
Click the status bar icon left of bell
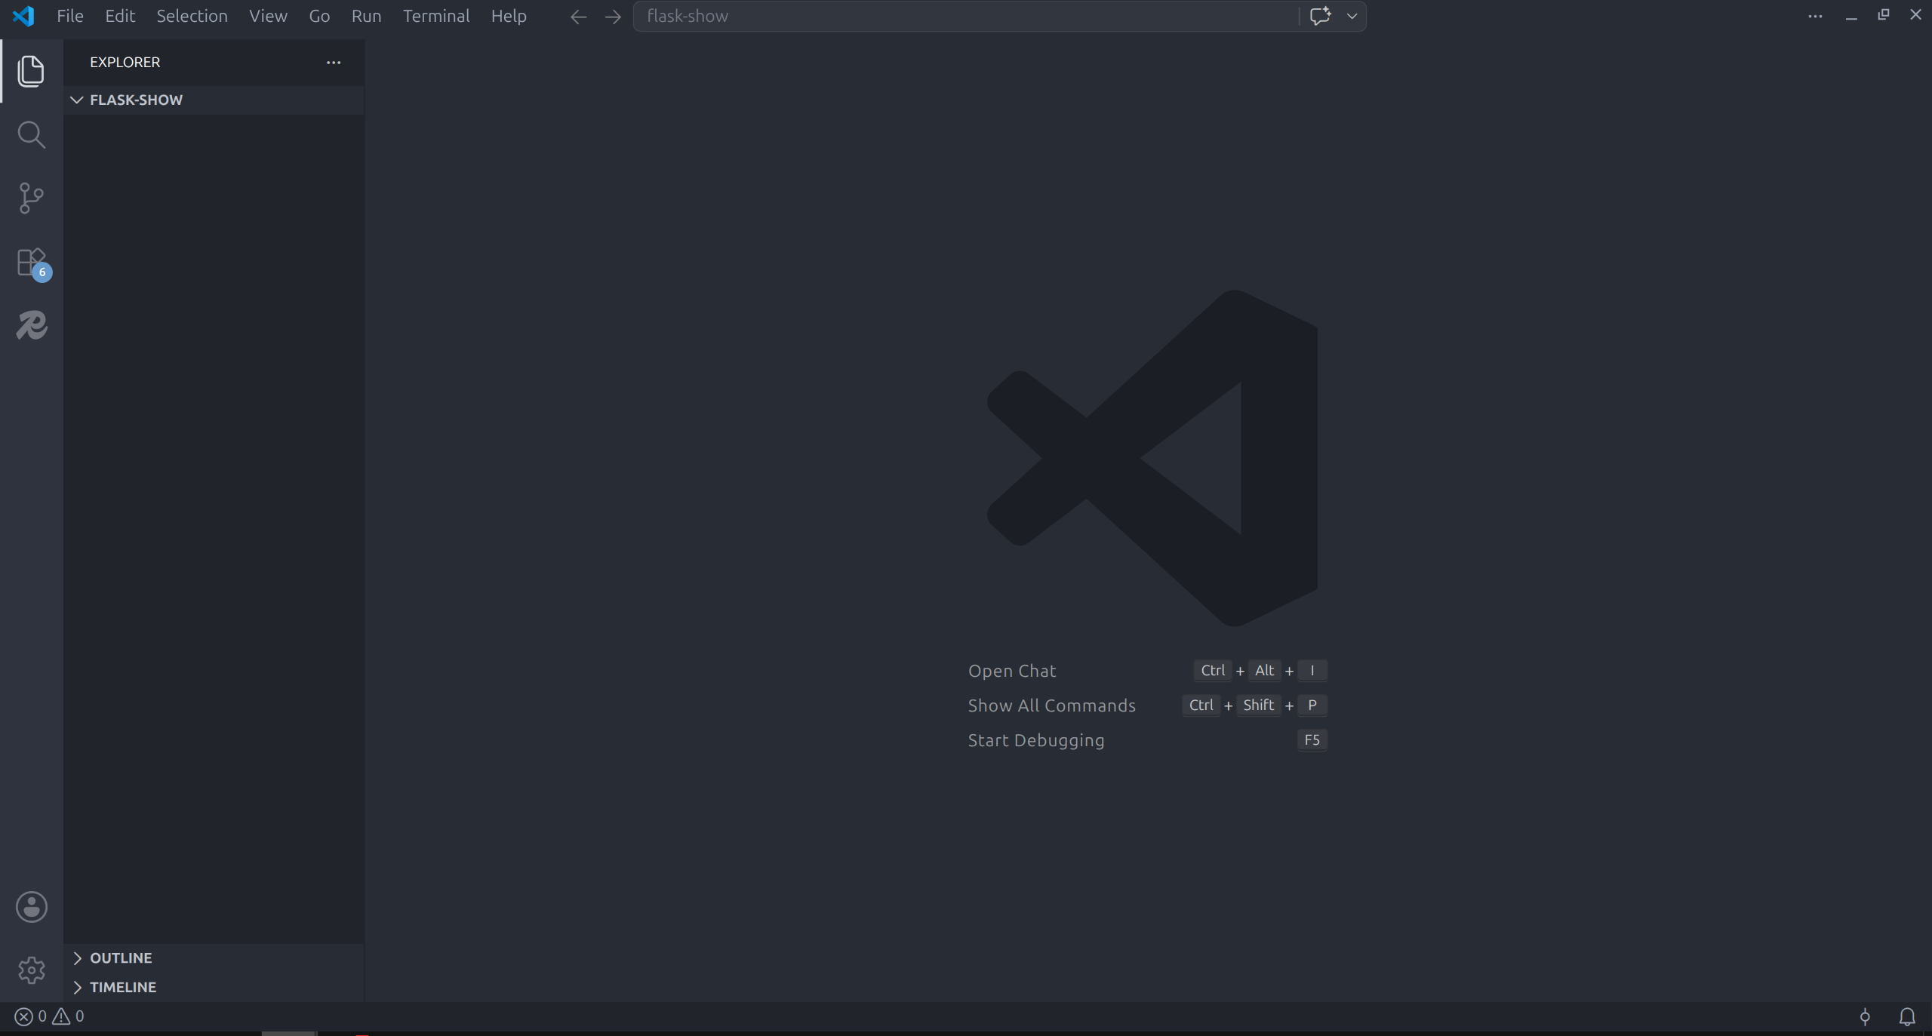(1865, 1017)
